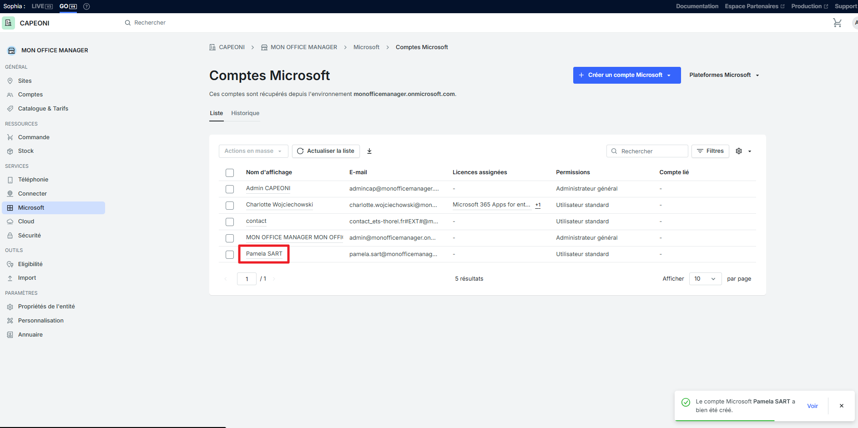Sort by Nom d'affichage column header
Image resolution: width=858 pixels, height=428 pixels.
pos(269,172)
